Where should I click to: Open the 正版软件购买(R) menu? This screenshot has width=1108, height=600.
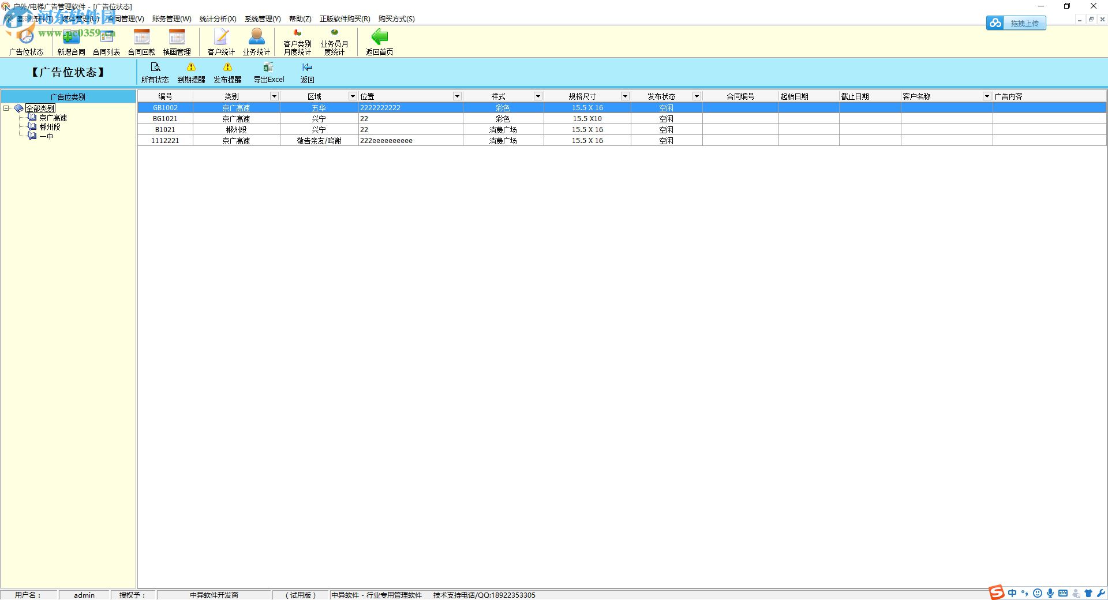click(x=345, y=19)
